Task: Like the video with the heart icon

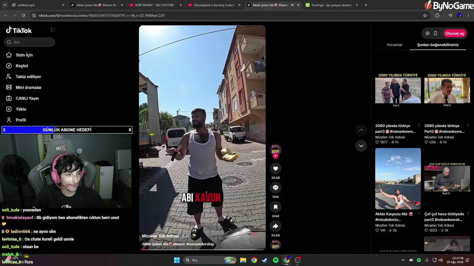Action: pyautogui.click(x=276, y=169)
